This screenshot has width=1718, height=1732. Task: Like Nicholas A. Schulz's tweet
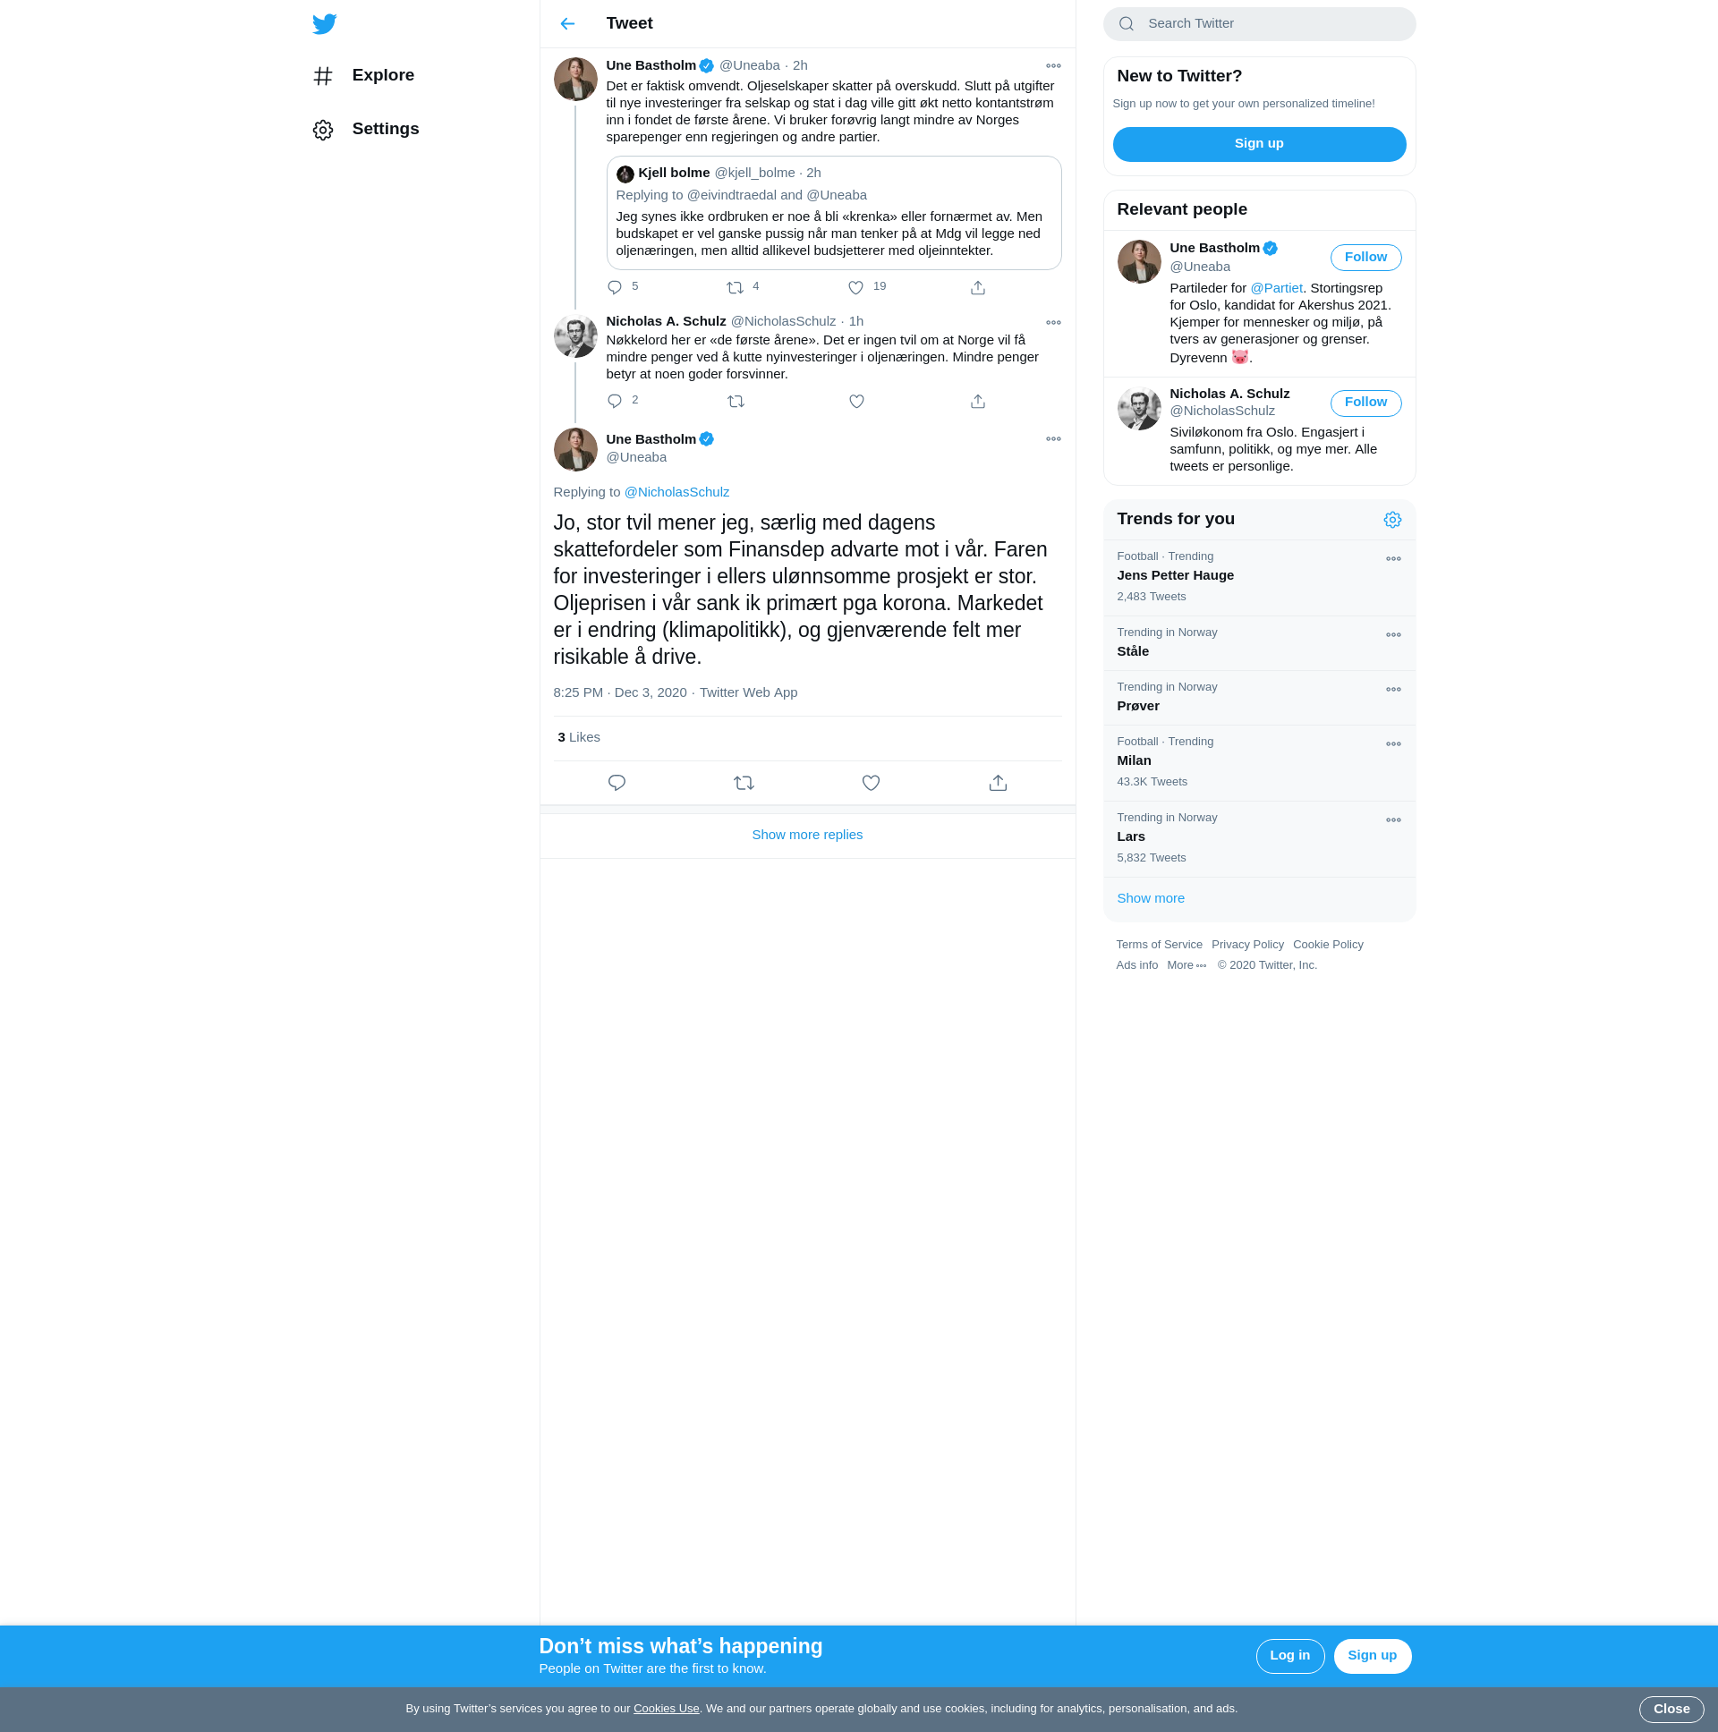(856, 402)
